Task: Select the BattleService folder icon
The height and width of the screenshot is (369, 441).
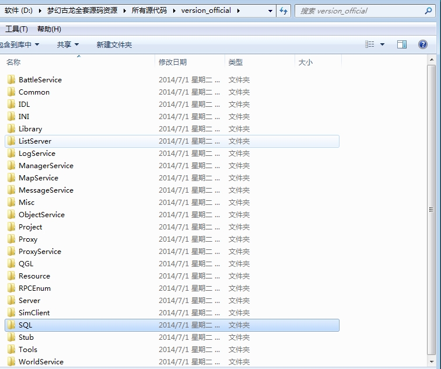Action: [x=11, y=79]
